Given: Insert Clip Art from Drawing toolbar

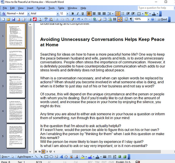Looking at the screenshot, I should point(71,157).
